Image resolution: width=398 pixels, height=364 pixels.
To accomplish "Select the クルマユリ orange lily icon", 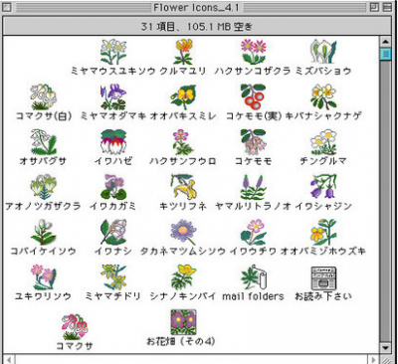I will point(183,52).
